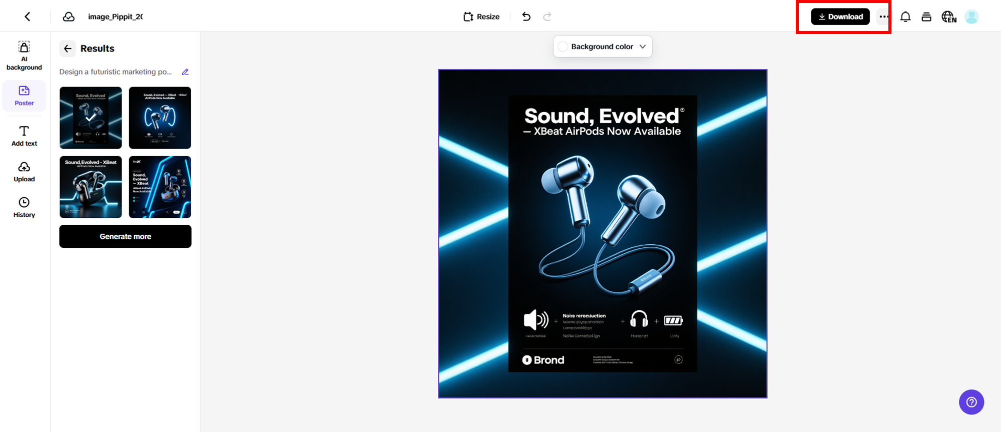Select the diagonal neon layout poster thumbnail
Image resolution: width=1001 pixels, height=432 pixels.
click(160, 187)
